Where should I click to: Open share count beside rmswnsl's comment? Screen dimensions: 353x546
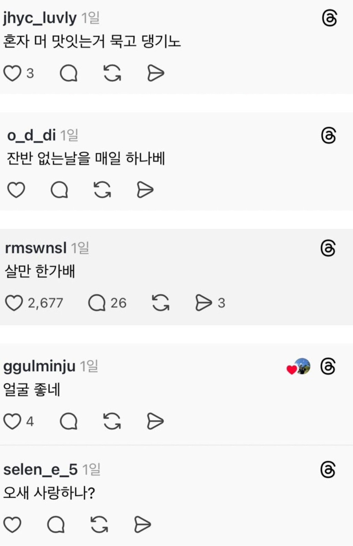point(221,302)
